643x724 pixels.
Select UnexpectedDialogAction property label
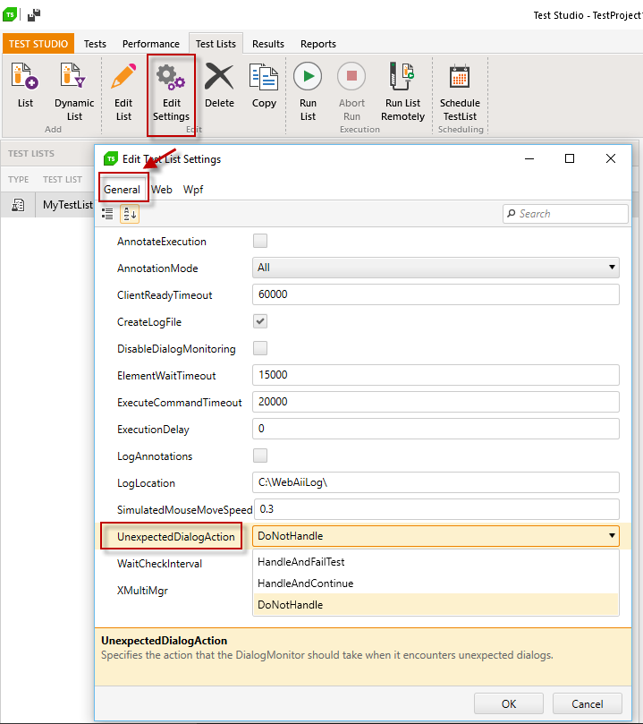pyautogui.click(x=176, y=537)
